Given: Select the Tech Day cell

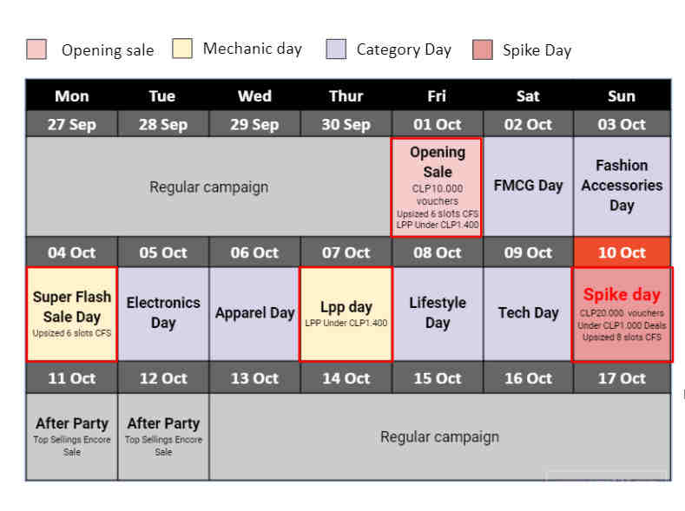Looking at the screenshot, I should coord(528,314).
